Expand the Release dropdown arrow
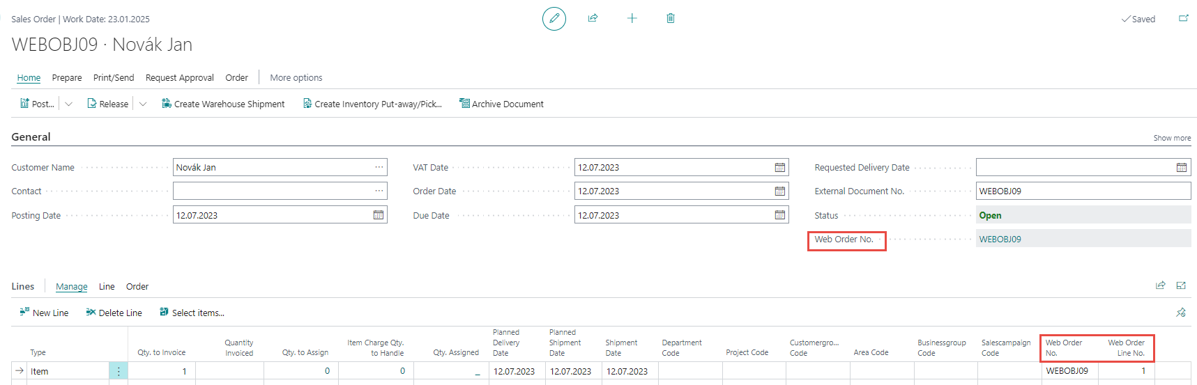This screenshot has height=385, width=1197. pyautogui.click(x=143, y=104)
